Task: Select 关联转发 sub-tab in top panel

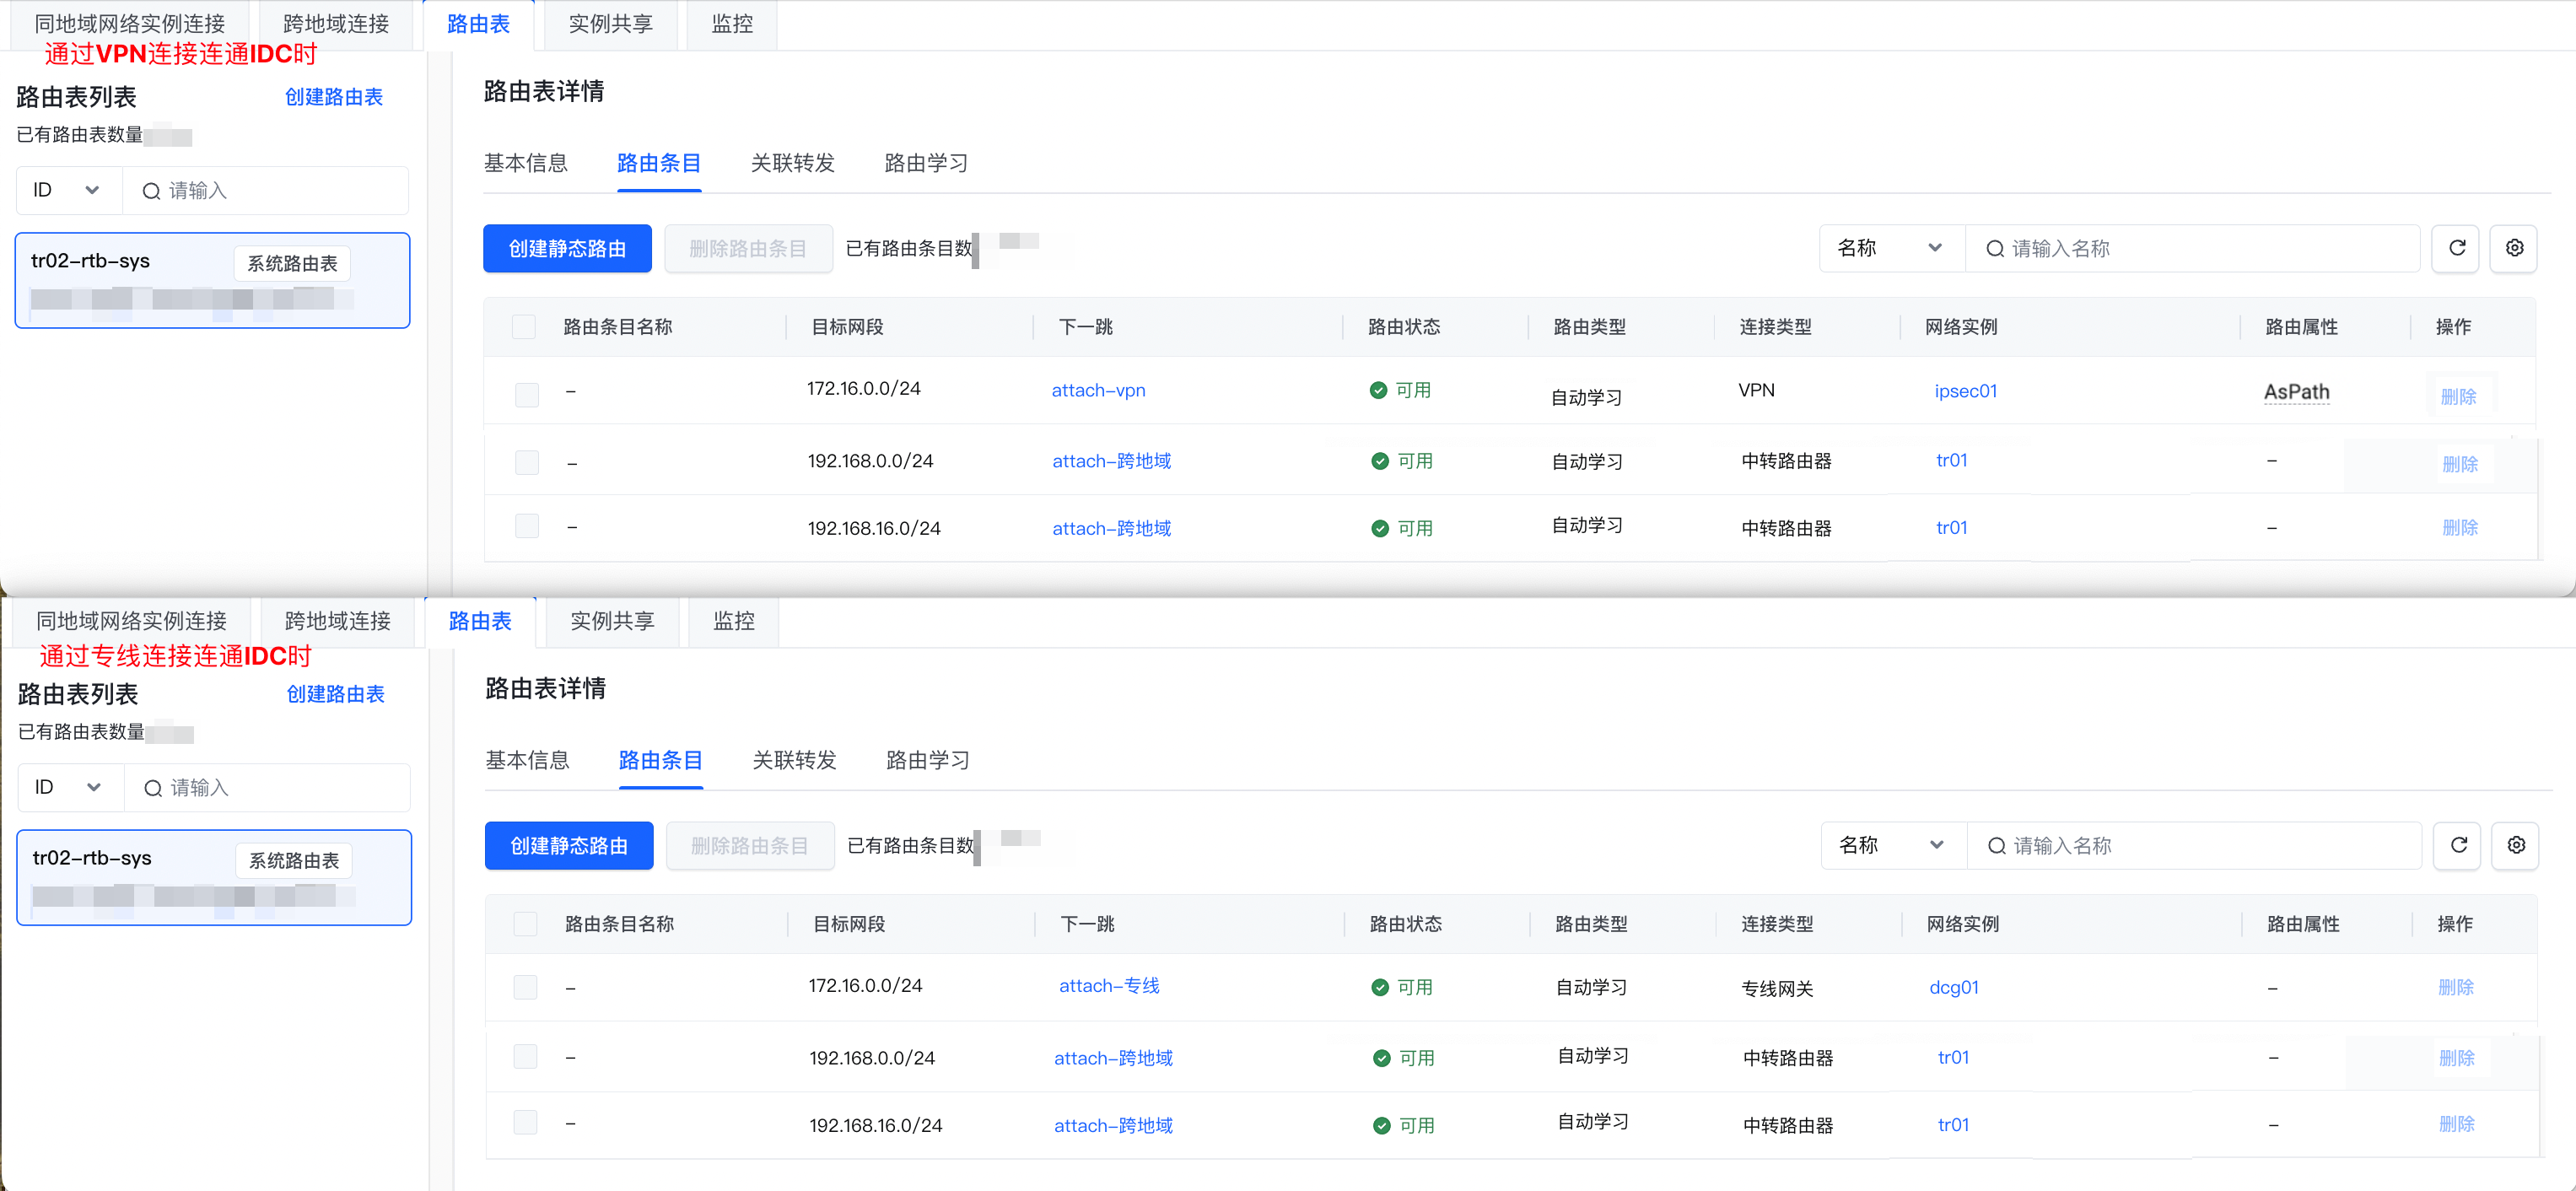Action: click(793, 163)
